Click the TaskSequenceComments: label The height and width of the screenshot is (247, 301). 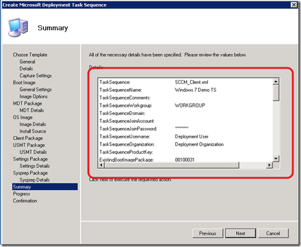(x=125, y=98)
